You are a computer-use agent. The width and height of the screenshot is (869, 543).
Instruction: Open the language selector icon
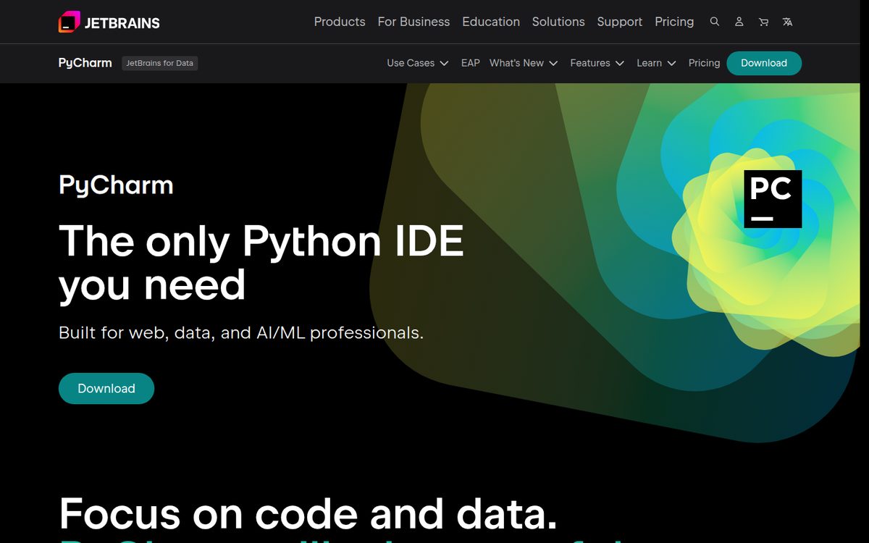tap(787, 22)
